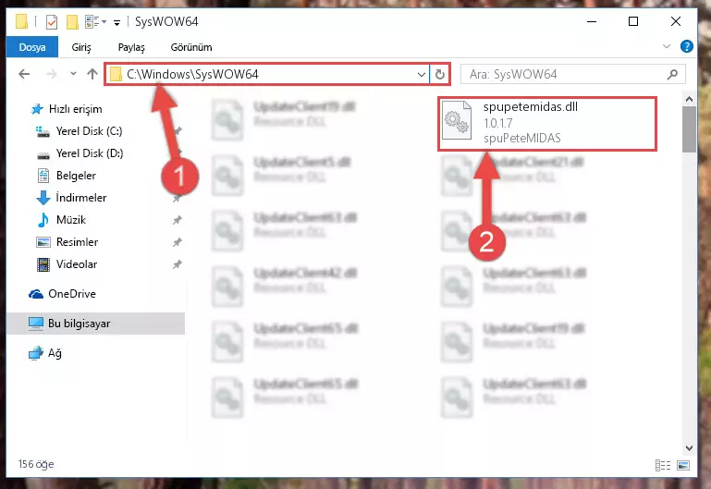The width and height of the screenshot is (711, 489).
Task: Click the search magnifier icon
Action: 672,74
